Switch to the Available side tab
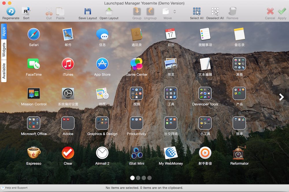289x192 pixels. 4,71
